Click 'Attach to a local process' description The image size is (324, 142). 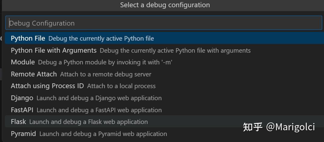tap(121, 86)
